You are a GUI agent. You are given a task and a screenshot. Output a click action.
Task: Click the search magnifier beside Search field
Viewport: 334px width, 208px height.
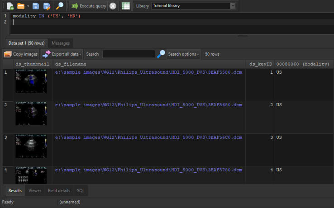161,54
